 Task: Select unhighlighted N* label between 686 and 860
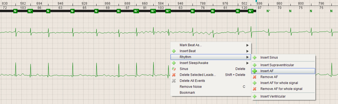click(x=268, y=11)
